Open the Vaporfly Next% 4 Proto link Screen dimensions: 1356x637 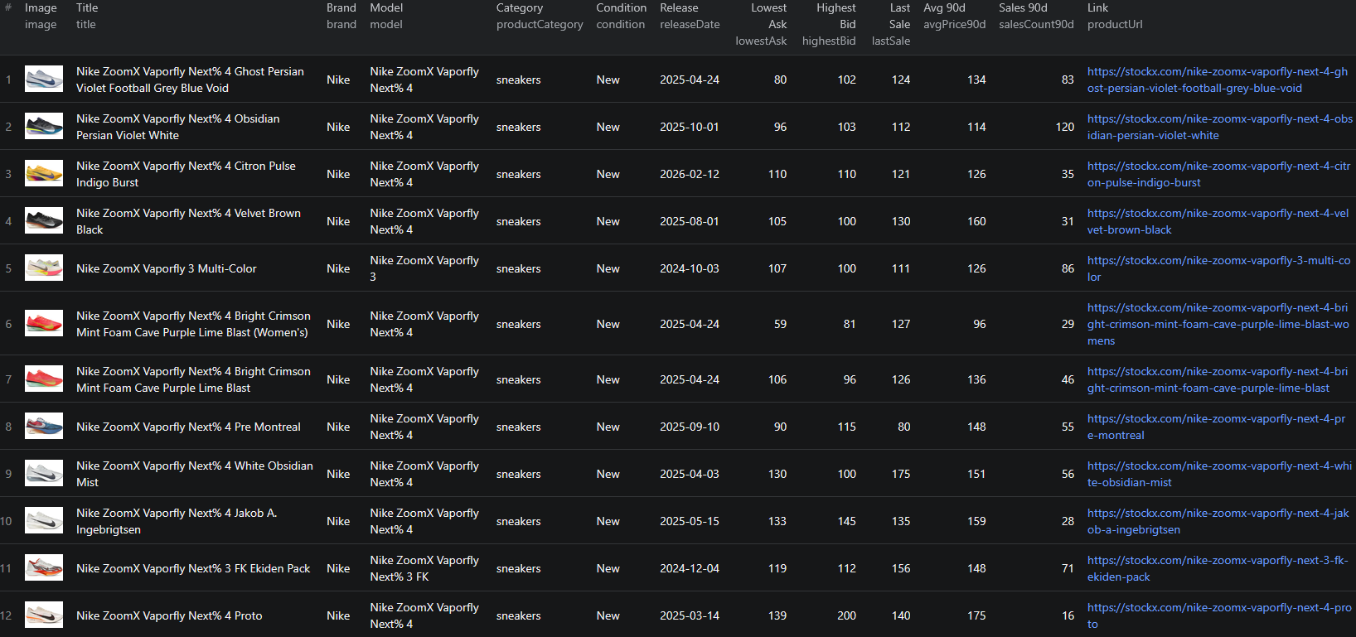pos(1220,615)
